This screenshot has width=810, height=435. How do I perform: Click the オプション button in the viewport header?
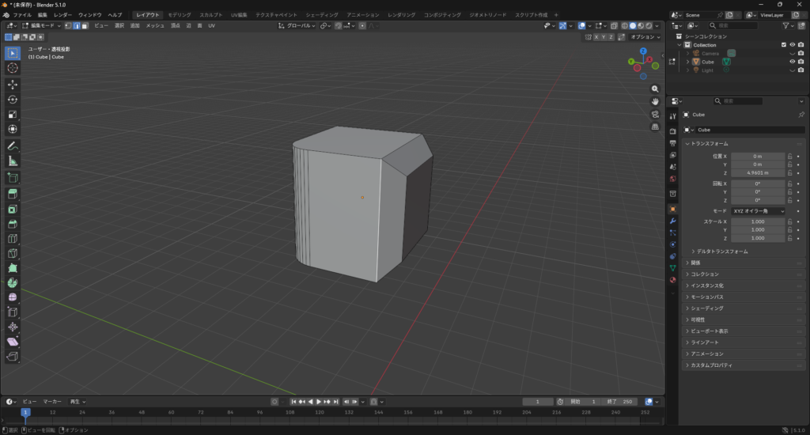point(645,36)
